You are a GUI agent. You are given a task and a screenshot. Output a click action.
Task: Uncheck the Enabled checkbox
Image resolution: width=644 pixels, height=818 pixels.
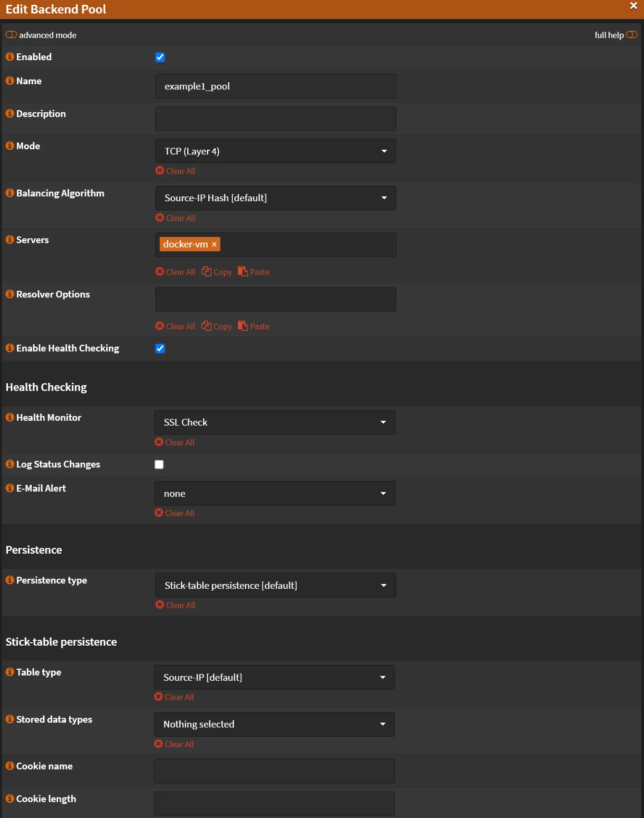(x=160, y=57)
